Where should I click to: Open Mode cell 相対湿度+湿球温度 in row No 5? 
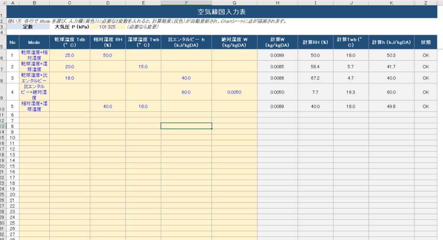click(34, 107)
